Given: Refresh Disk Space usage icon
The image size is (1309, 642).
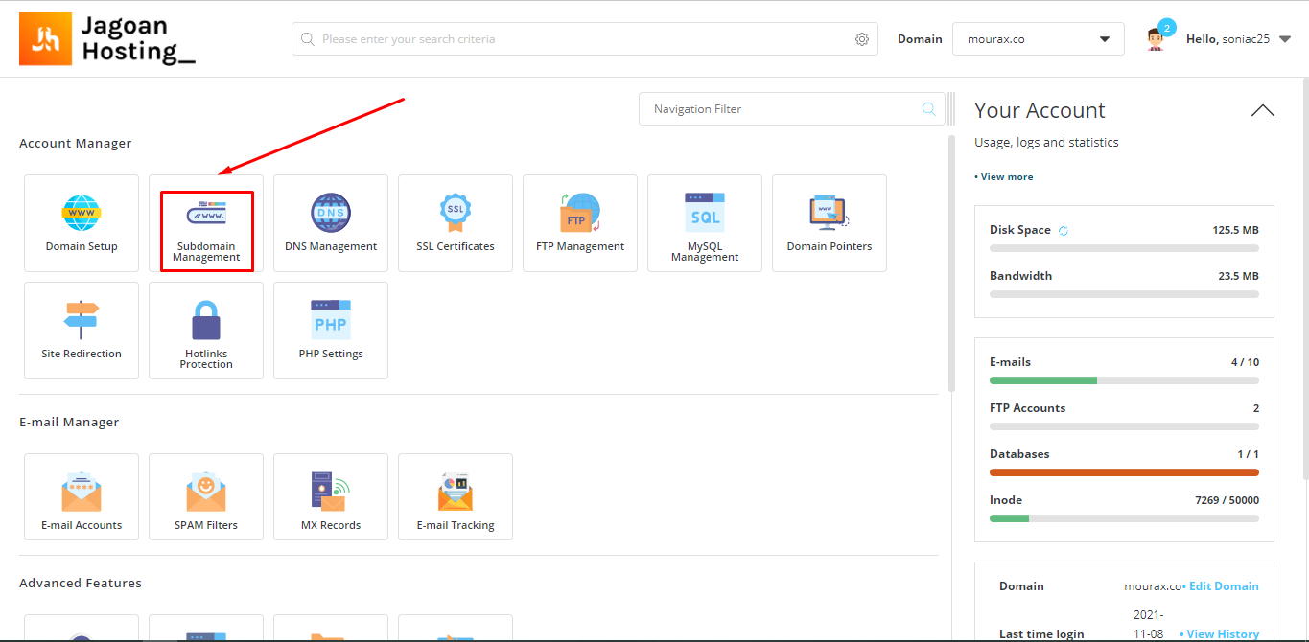Looking at the screenshot, I should tap(1063, 231).
